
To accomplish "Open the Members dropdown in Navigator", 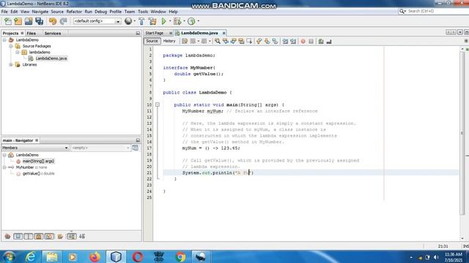I will click(x=35, y=148).
